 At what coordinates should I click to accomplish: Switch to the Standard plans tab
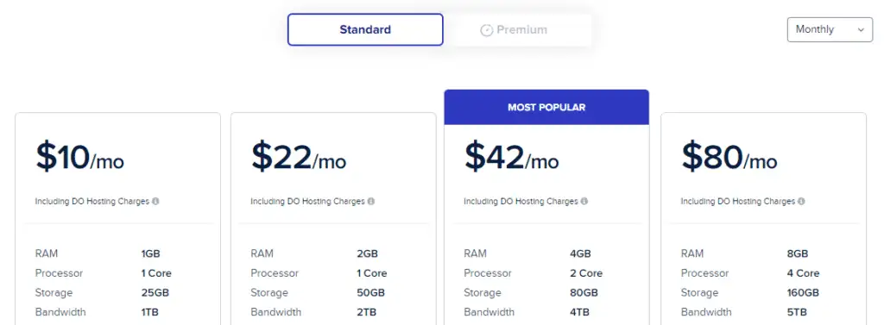click(x=365, y=29)
